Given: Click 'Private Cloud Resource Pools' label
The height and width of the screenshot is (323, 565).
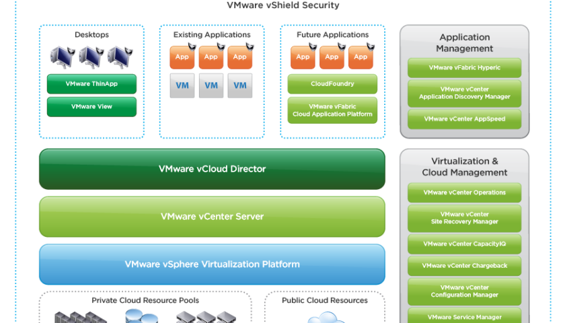Looking at the screenshot, I should 145,300.
